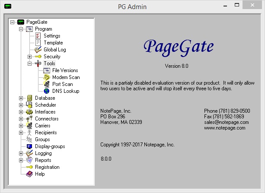The width and height of the screenshot is (265, 193).
Task: Expand the Interfaces node
Action: point(21,112)
